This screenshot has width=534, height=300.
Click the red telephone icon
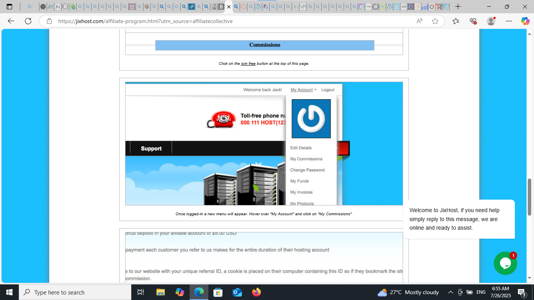pyautogui.click(x=221, y=120)
